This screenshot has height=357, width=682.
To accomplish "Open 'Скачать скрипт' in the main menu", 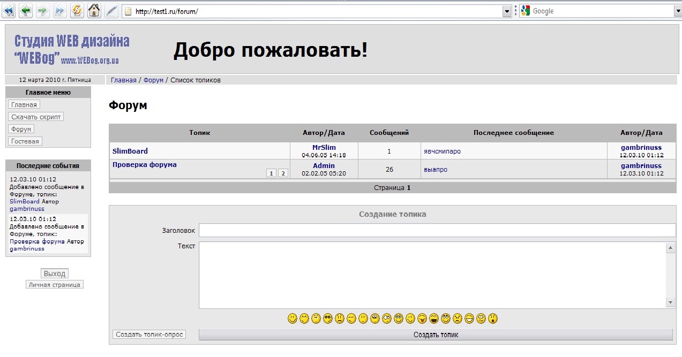I will pos(36,117).
